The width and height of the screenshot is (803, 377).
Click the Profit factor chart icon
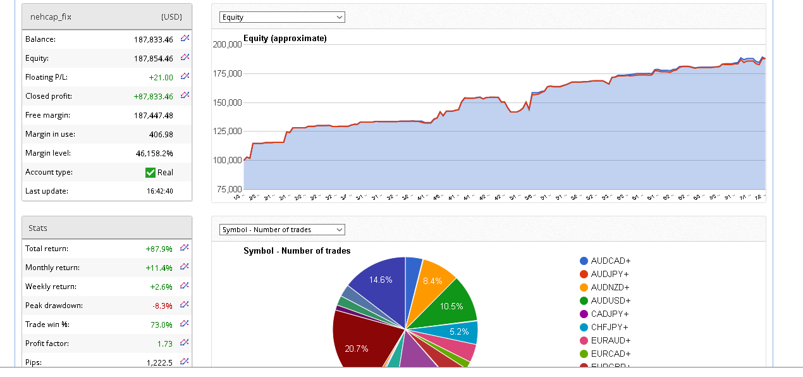click(185, 343)
